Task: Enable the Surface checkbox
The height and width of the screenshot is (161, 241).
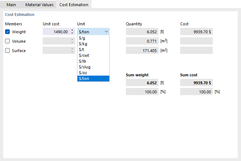Action: (8, 51)
